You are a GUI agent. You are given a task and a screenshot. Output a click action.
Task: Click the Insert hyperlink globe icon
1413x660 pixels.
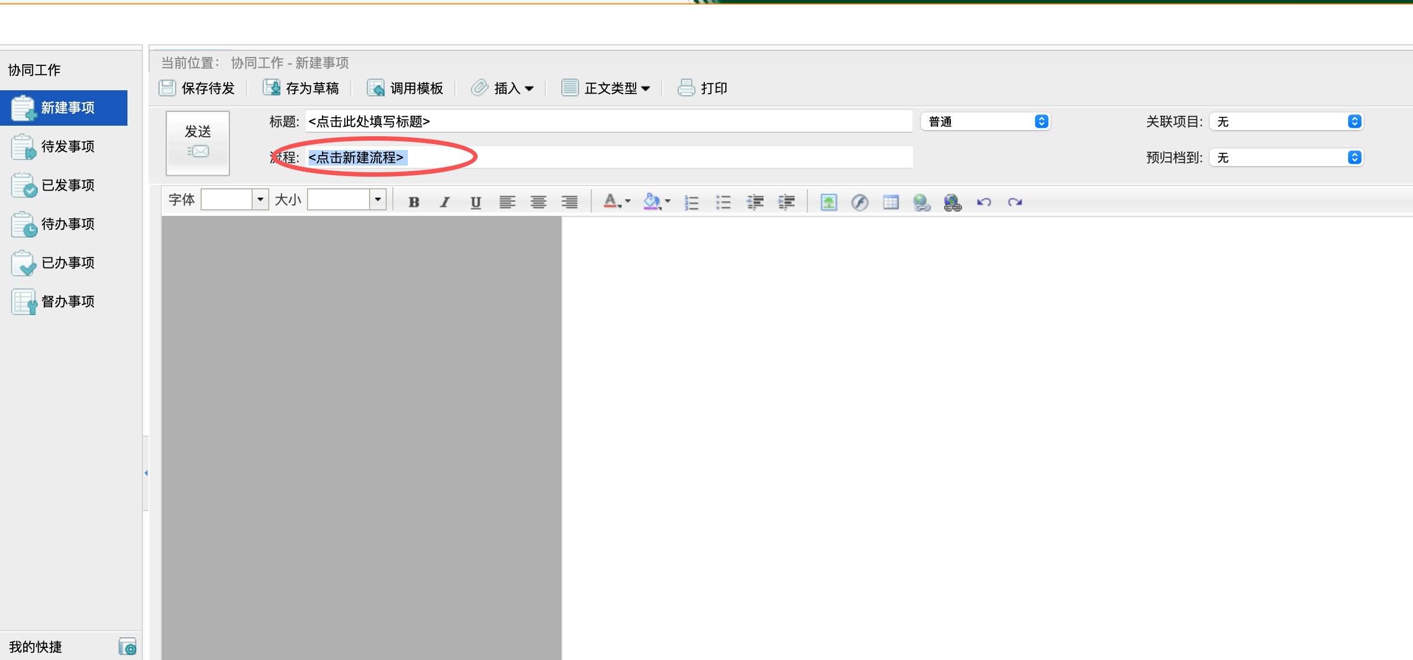(x=921, y=202)
